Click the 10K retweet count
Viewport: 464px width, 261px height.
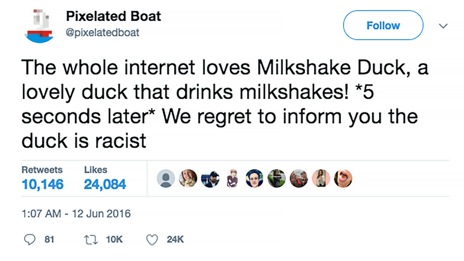[114, 240]
